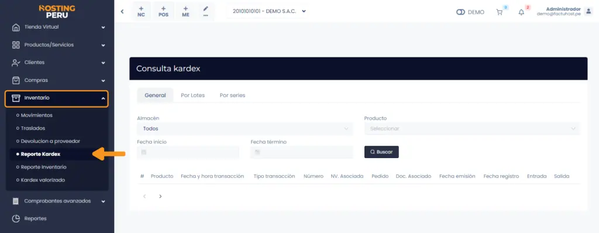This screenshot has height=233, width=599.
Task: Click the Reportes menu label
Action: pos(36,219)
